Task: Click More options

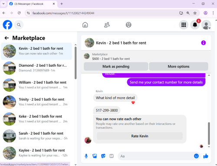Action: click(x=178, y=67)
